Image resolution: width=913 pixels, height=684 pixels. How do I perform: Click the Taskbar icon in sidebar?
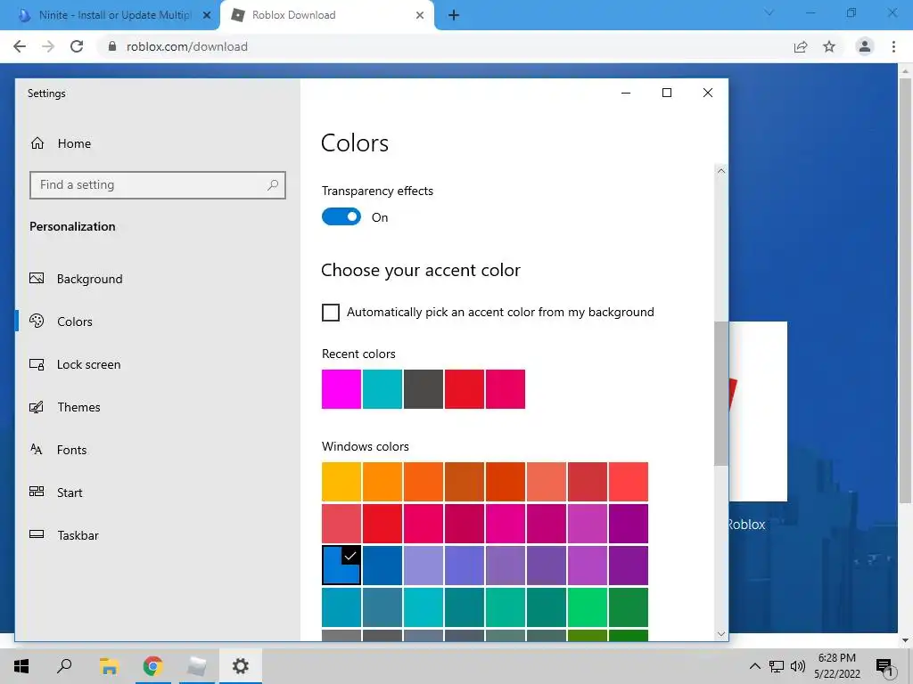[37, 534]
